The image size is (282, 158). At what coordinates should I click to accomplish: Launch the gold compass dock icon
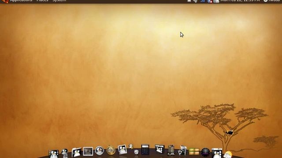click(x=111, y=150)
